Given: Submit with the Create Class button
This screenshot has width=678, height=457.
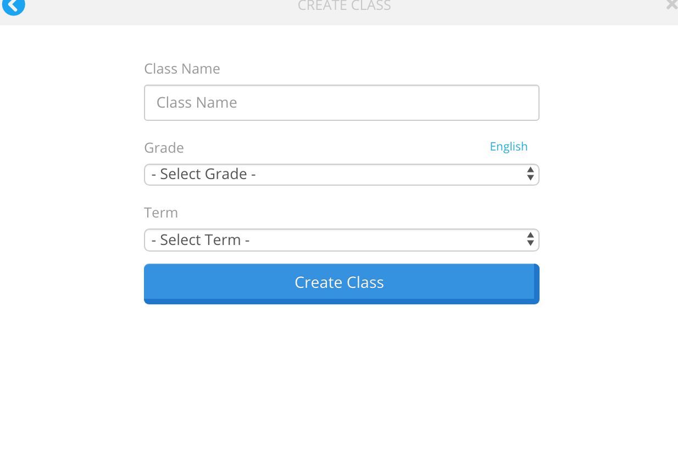Looking at the screenshot, I should coord(341,283).
